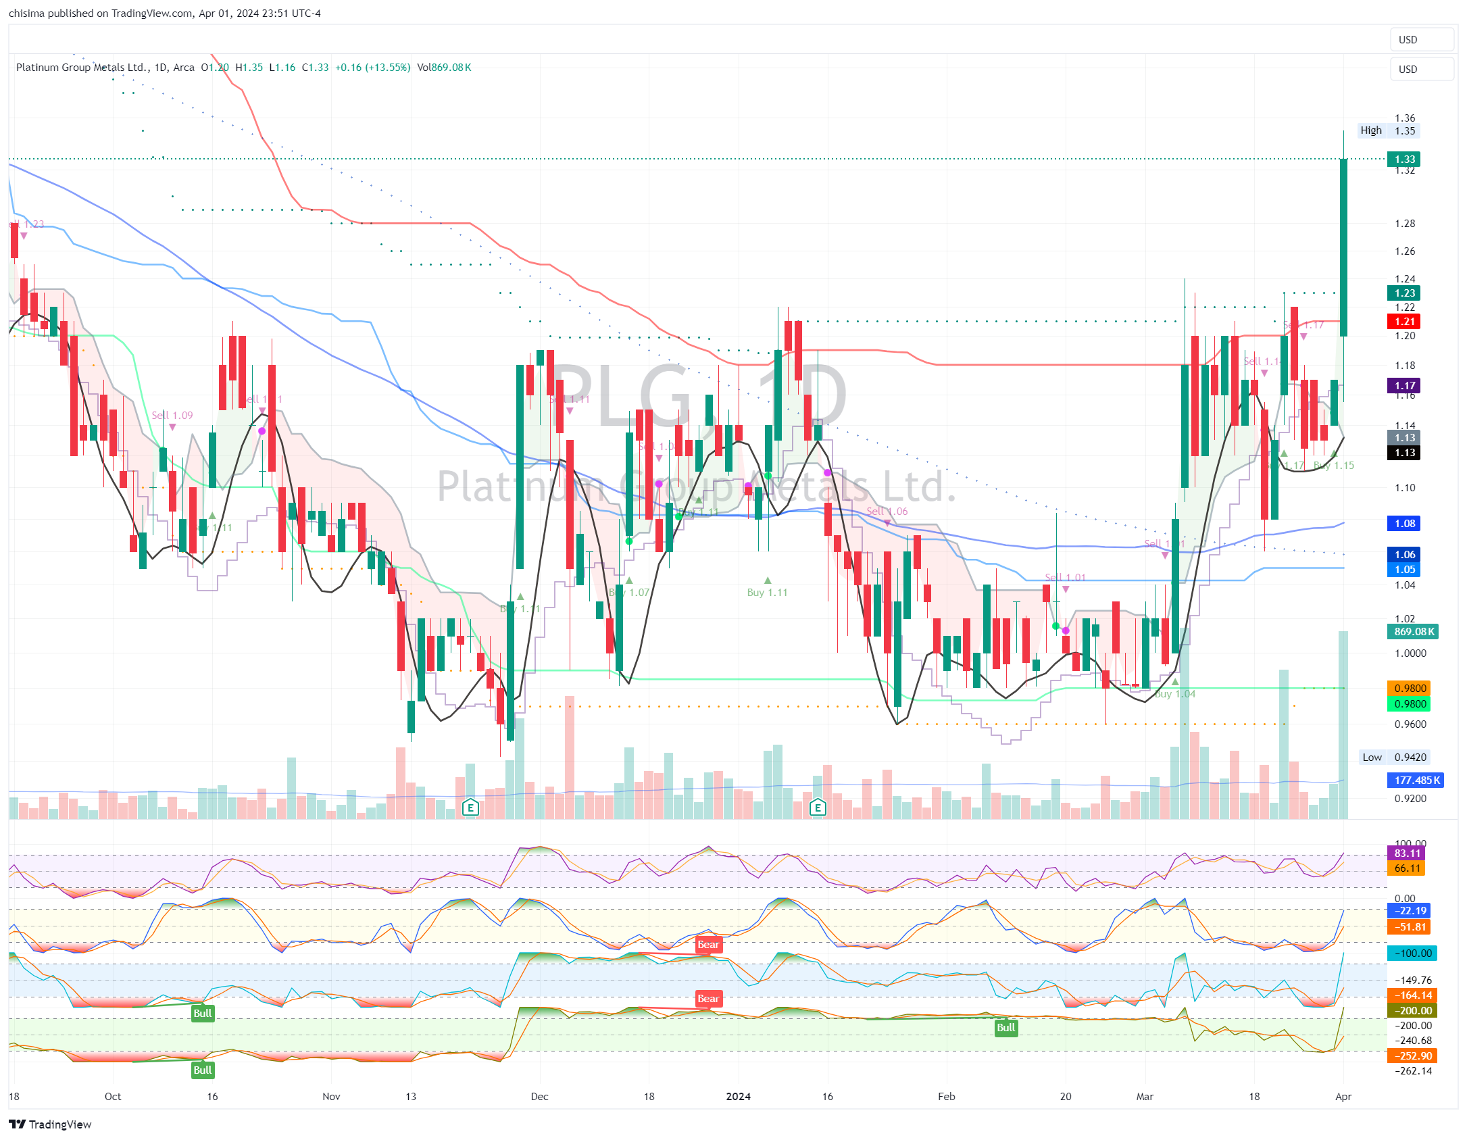
Task: Click the bottom-most Bull label near October 16
Action: click(x=203, y=1070)
